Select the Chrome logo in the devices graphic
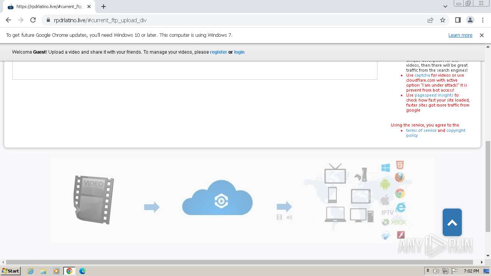This screenshot has height=276, width=491. (x=400, y=194)
